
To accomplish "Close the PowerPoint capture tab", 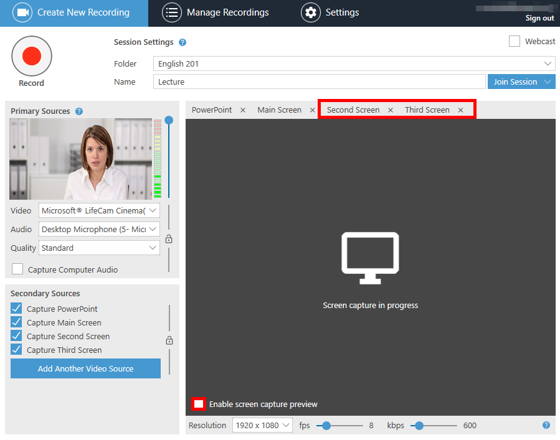I will tap(242, 110).
